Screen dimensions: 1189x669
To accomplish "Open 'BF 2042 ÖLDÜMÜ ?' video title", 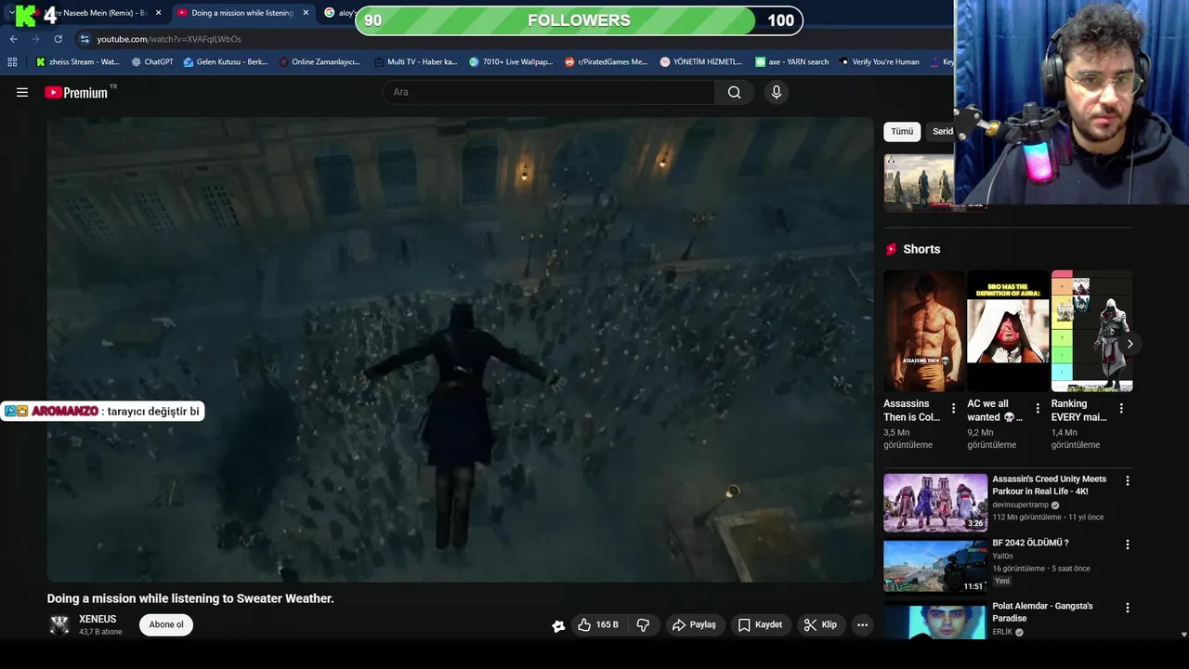I will (1030, 543).
